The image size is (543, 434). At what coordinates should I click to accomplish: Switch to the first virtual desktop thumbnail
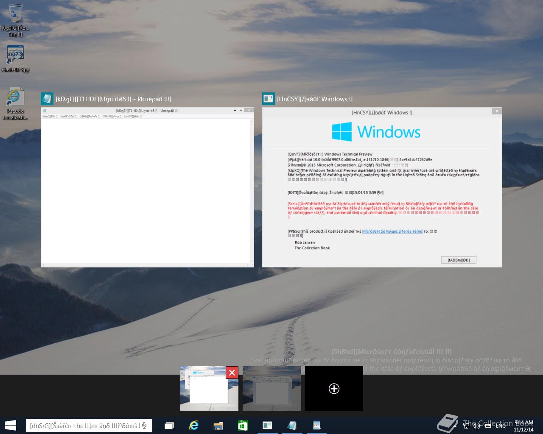click(209, 388)
